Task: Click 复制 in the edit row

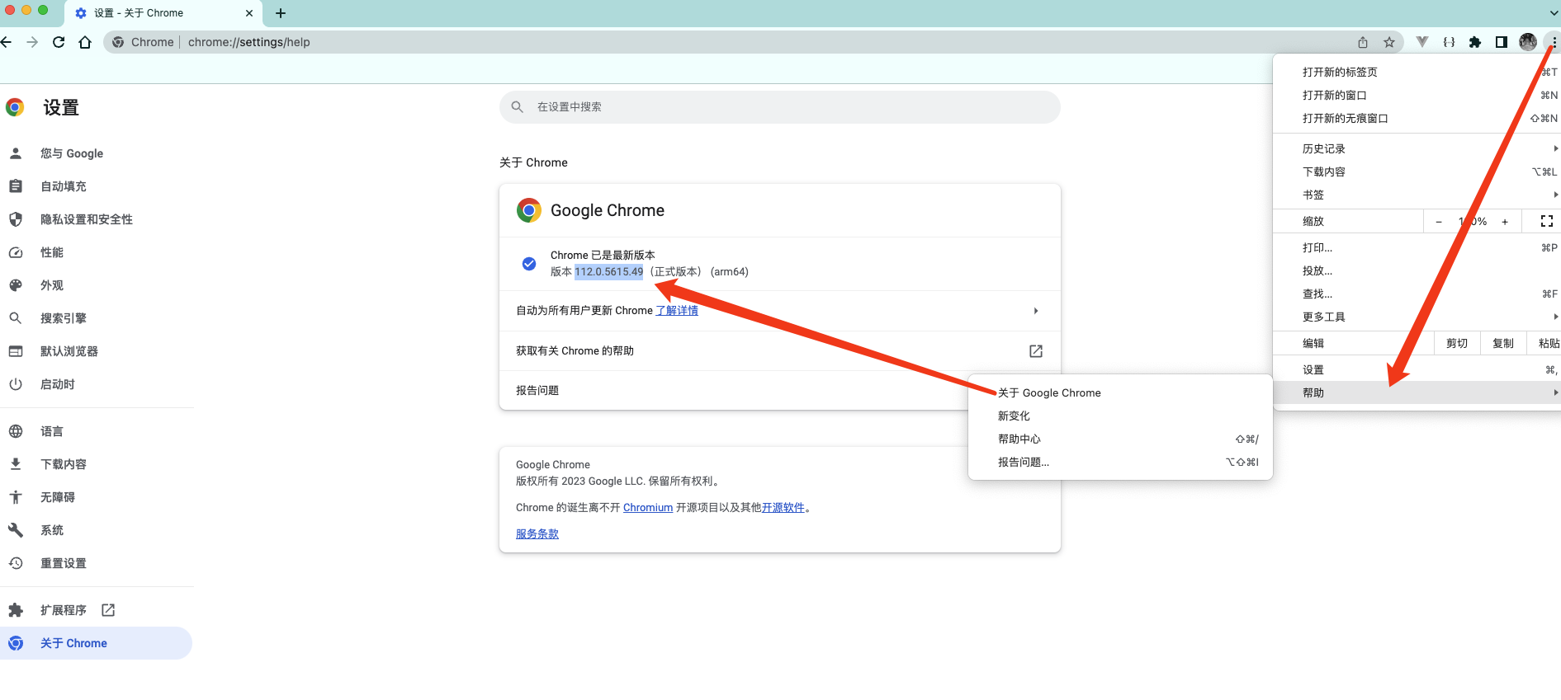Action: tap(1503, 344)
